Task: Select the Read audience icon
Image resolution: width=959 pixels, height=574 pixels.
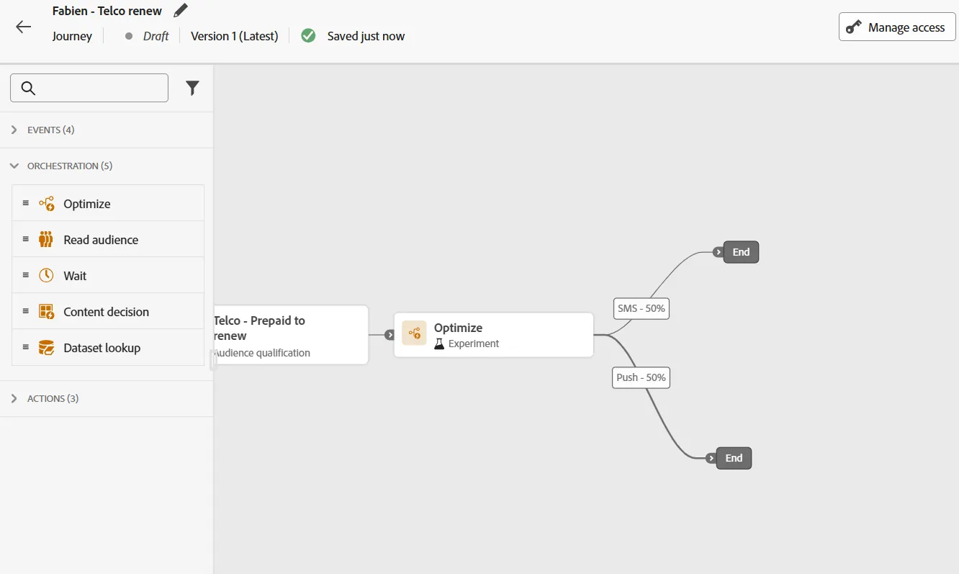Action: (x=46, y=240)
